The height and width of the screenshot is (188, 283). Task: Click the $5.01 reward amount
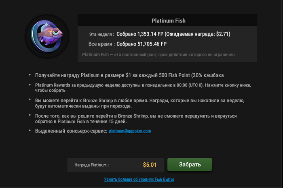click(x=150, y=165)
